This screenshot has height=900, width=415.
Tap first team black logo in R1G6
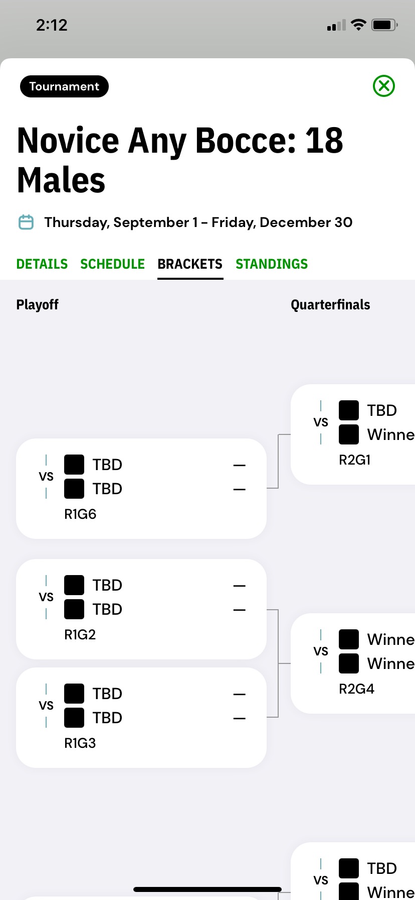(x=74, y=465)
